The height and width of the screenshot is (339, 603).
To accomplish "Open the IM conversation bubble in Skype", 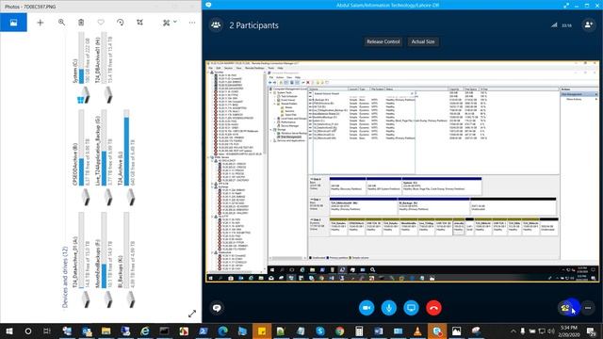I will pyautogui.click(x=217, y=308).
